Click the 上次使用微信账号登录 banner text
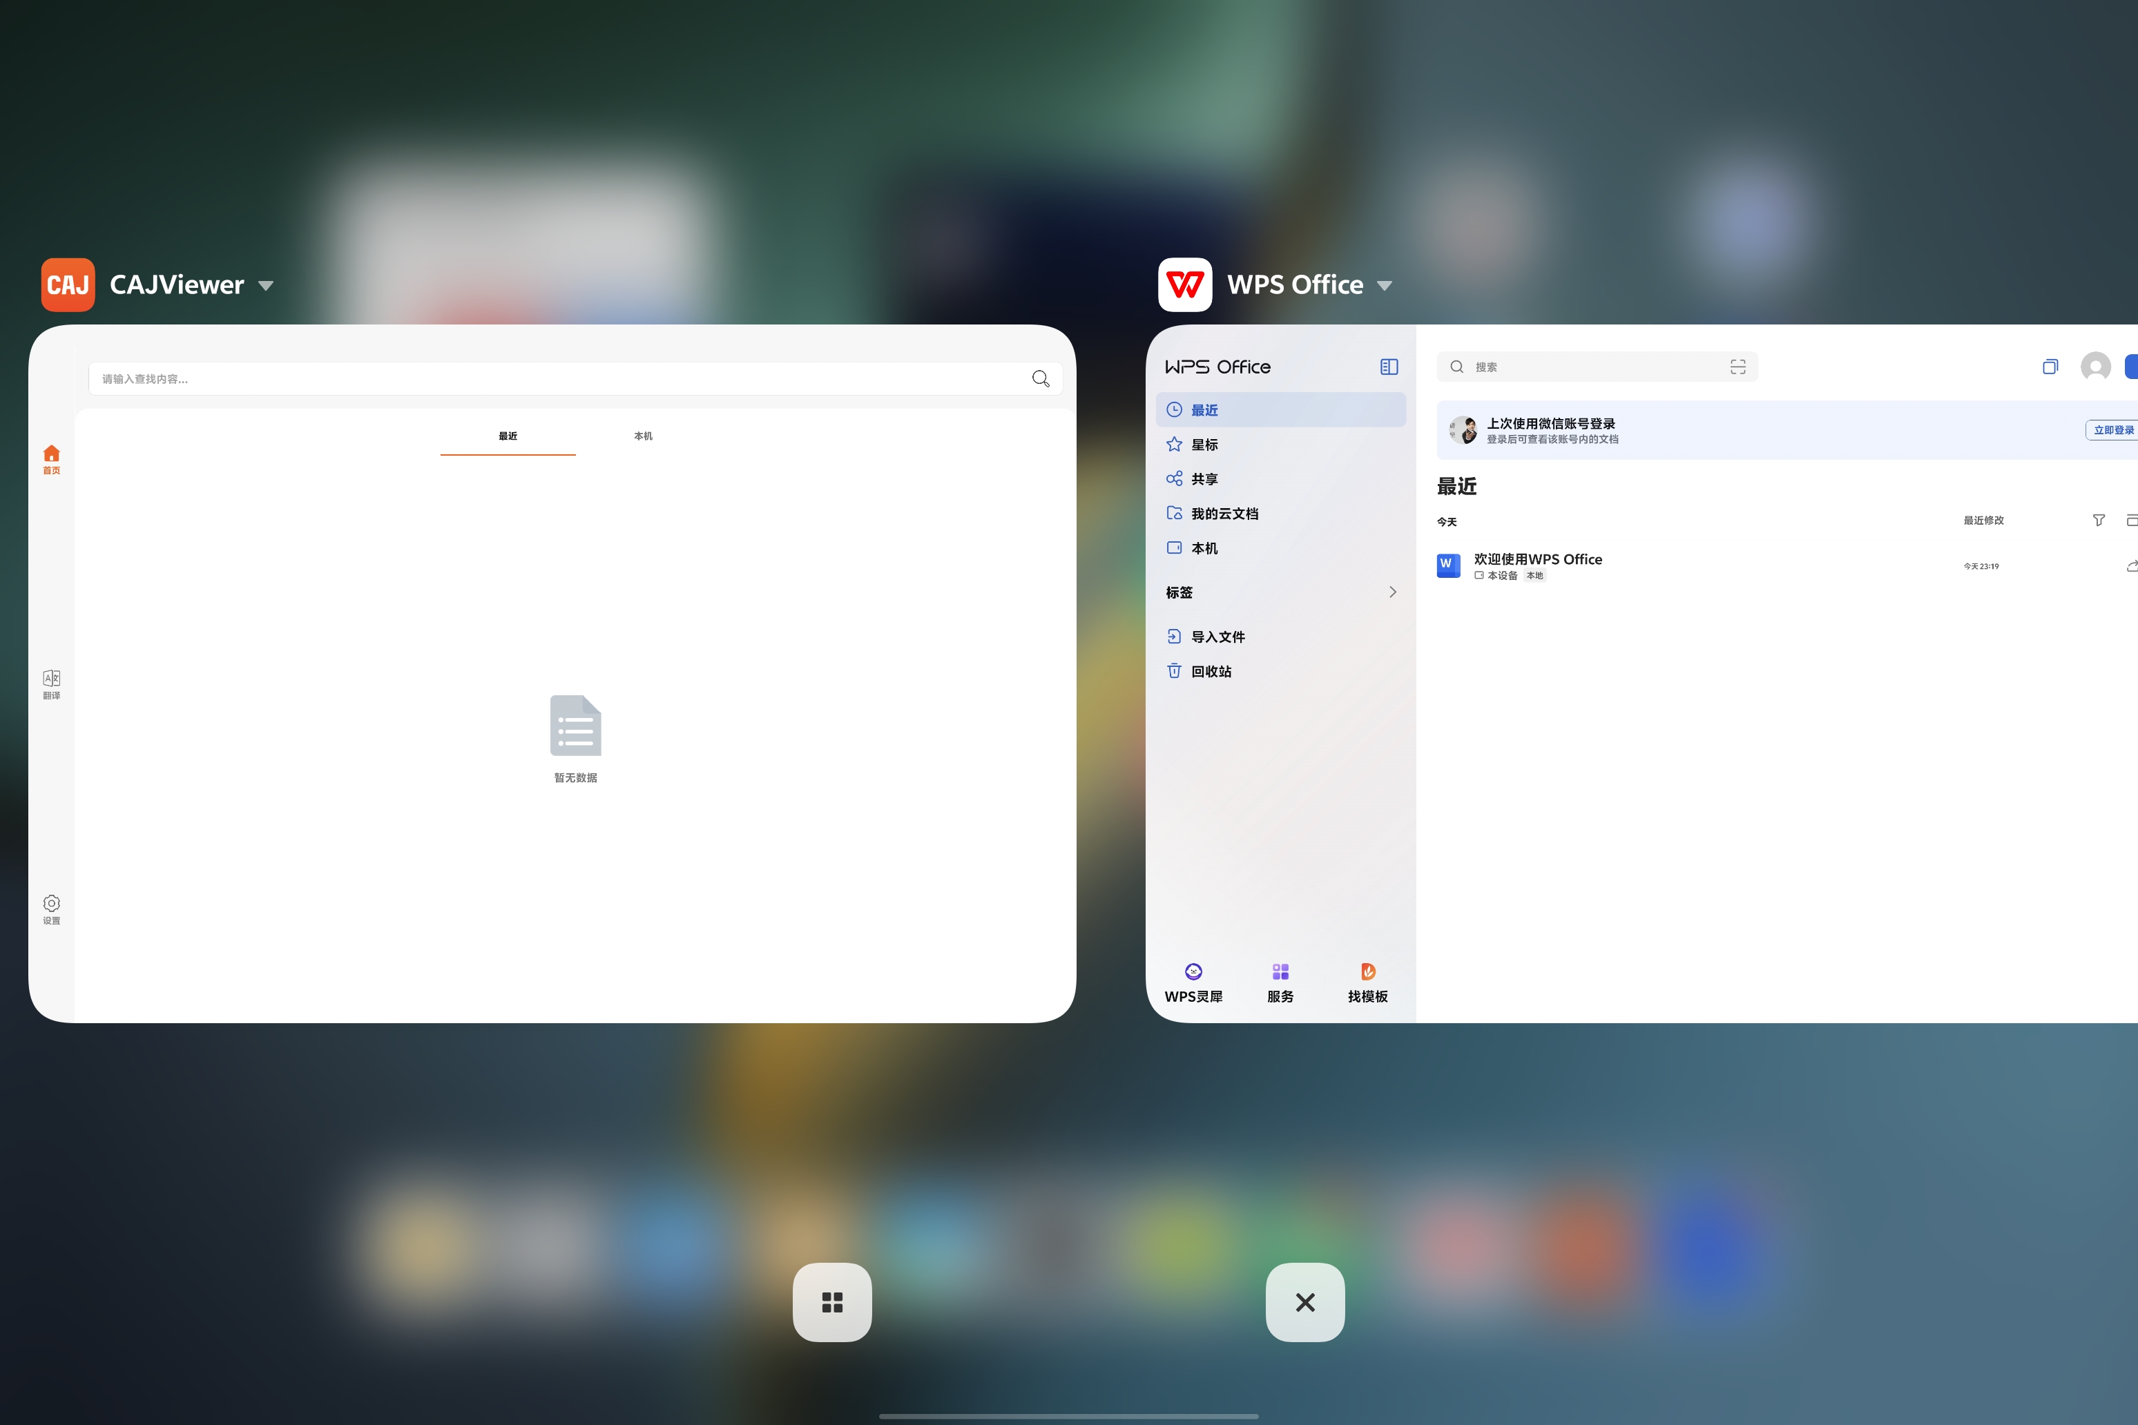This screenshot has width=2138, height=1425. pos(1551,423)
